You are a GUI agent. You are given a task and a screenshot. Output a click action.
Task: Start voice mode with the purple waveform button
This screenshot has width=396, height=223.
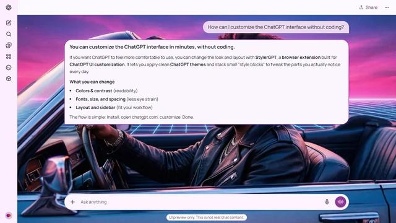pyautogui.click(x=340, y=202)
